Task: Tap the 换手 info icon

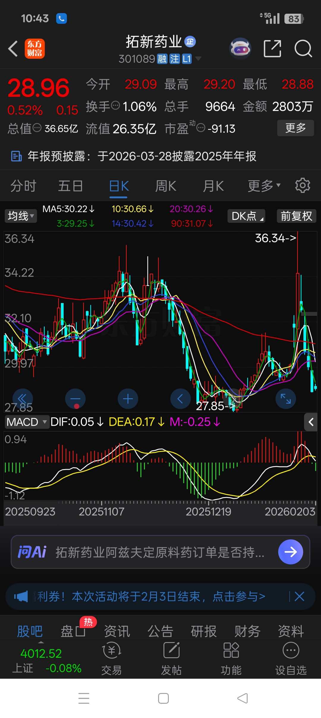Action: point(115,105)
